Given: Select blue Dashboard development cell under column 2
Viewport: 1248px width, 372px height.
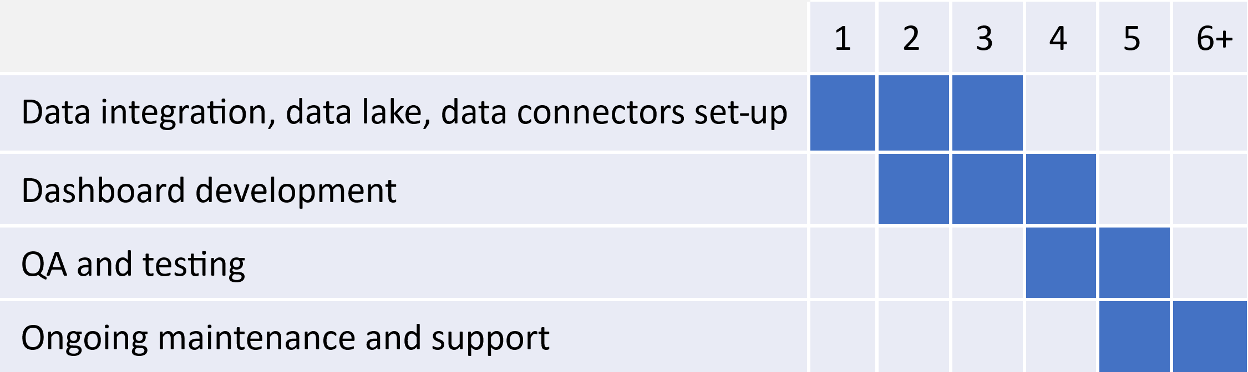Looking at the screenshot, I should click(x=914, y=189).
